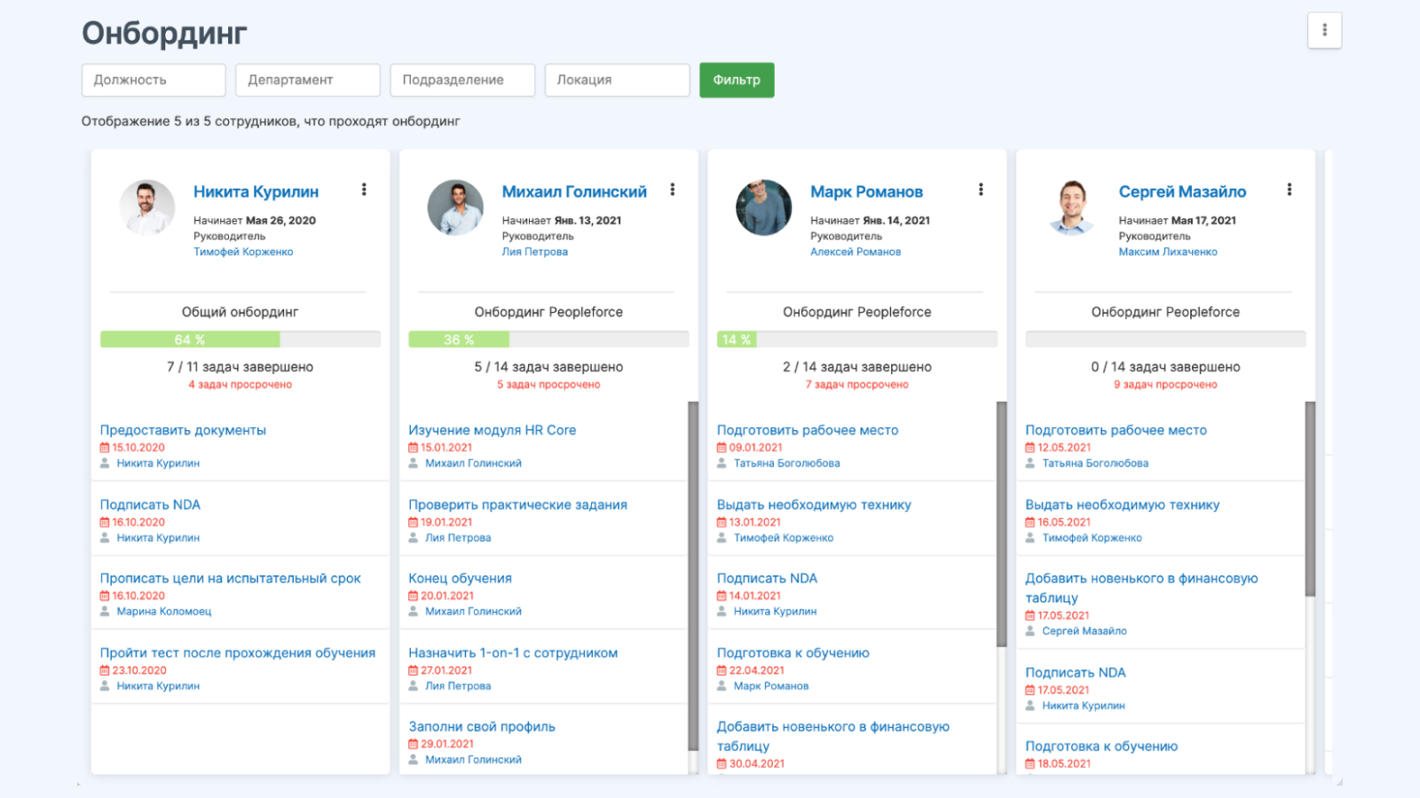Open Никита Курилин profile name link
1420x798 pixels.
click(x=256, y=192)
